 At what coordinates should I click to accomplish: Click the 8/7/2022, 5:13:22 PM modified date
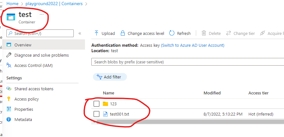[x=223, y=114]
